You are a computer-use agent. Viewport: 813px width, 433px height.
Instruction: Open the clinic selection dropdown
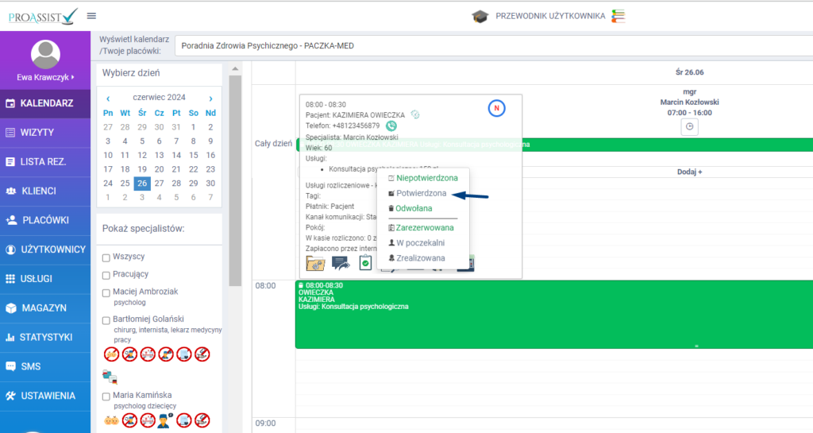click(492, 46)
